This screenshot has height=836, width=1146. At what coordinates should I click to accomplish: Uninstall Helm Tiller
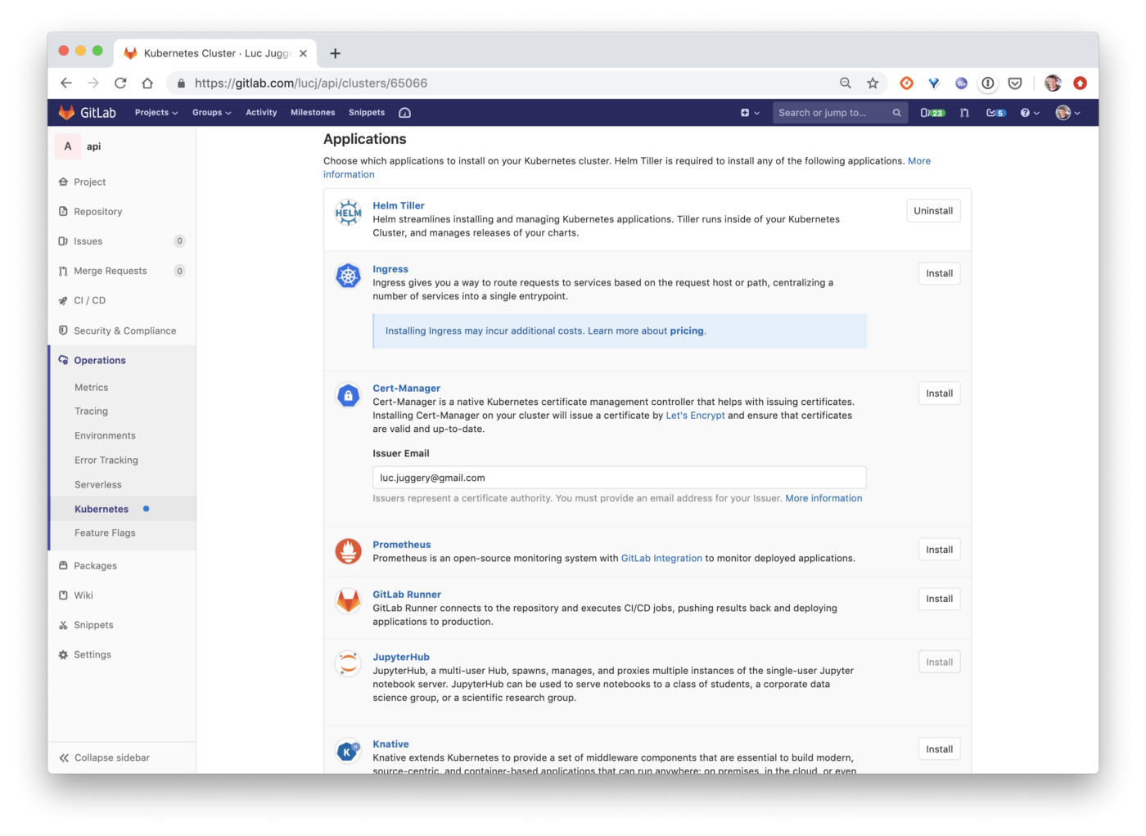click(x=933, y=211)
